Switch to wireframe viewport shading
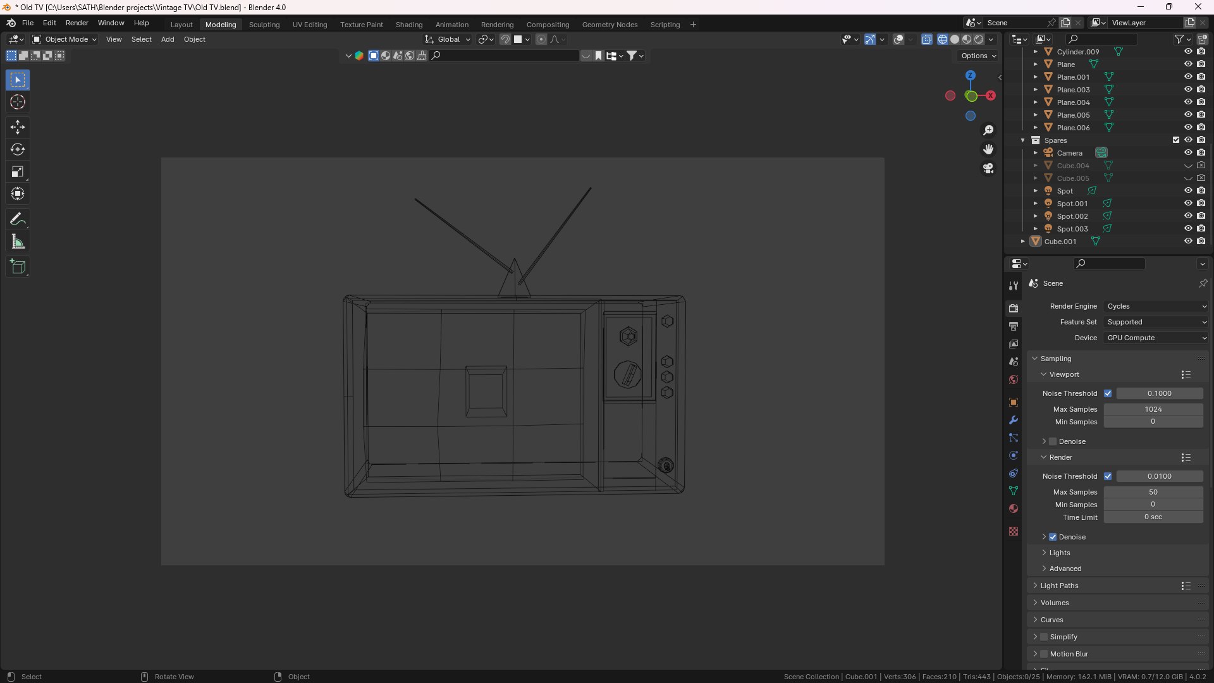This screenshot has width=1214, height=683. pos(943,39)
